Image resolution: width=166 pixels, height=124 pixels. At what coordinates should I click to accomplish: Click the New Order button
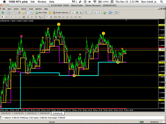tap(41, 13)
